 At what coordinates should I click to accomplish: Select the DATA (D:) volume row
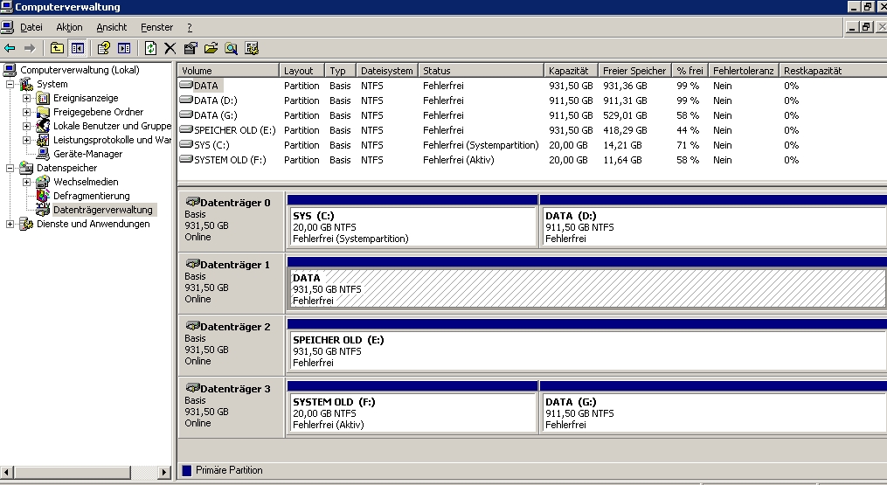click(x=531, y=100)
